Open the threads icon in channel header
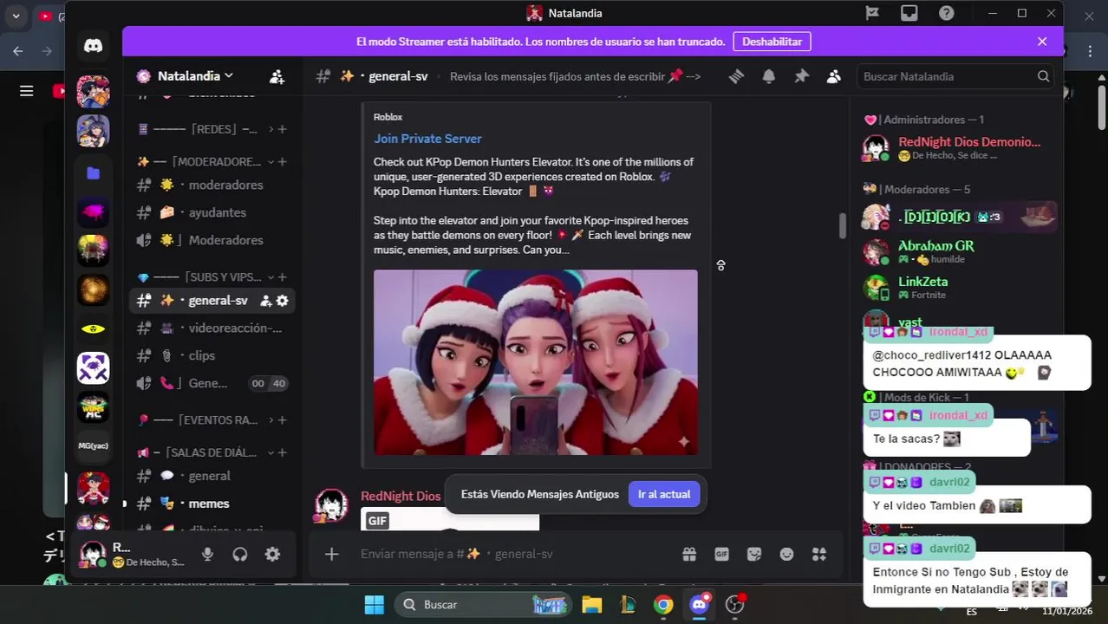This screenshot has height=624, width=1108. point(736,76)
